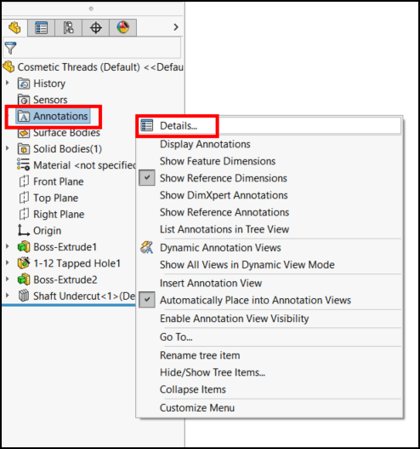The height and width of the screenshot is (449, 420).
Task: Select Front Plane in the tree
Action: (x=59, y=181)
